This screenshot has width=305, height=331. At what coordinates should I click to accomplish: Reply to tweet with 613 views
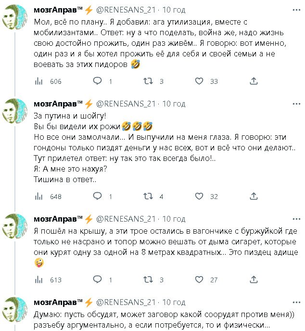[x=97, y=279]
